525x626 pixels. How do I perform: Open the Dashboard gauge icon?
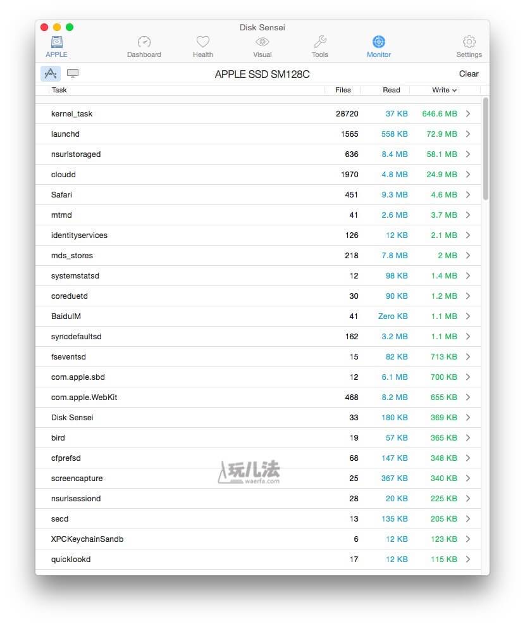(x=144, y=42)
